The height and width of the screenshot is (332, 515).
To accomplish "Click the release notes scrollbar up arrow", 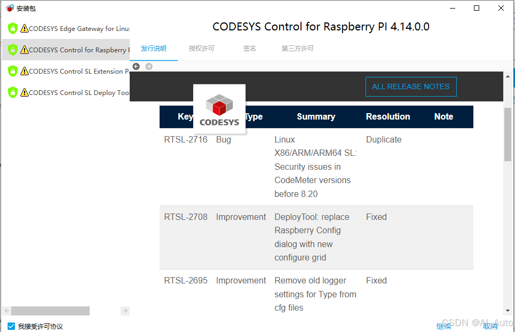I will [x=508, y=76].
